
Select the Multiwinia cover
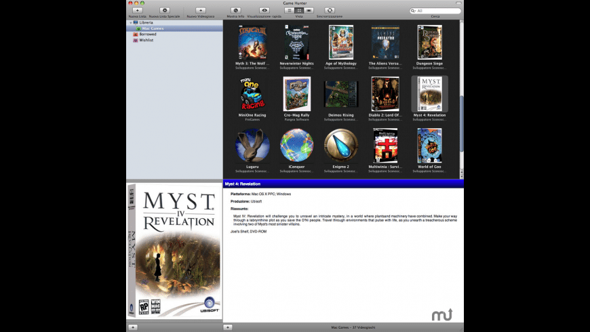[385, 146]
